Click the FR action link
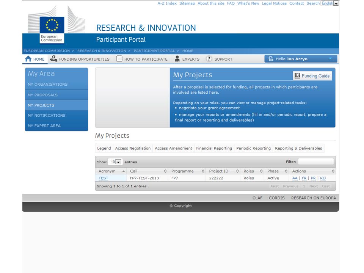The height and width of the screenshot is (273, 364). 304,178
